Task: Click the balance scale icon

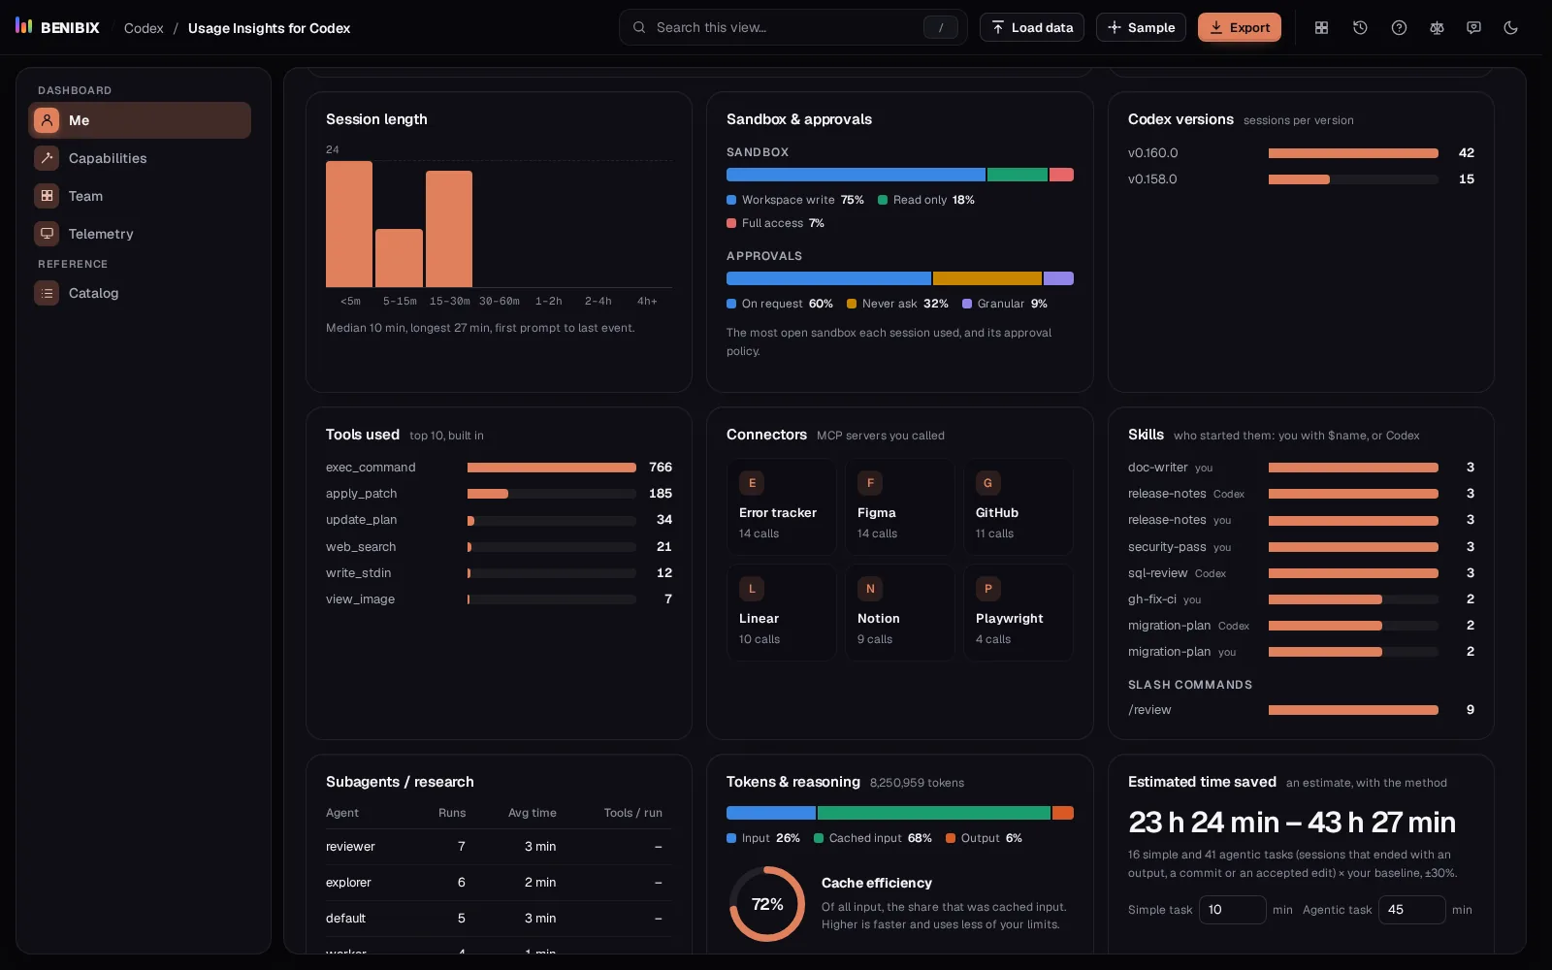Action: pyautogui.click(x=1437, y=27)
